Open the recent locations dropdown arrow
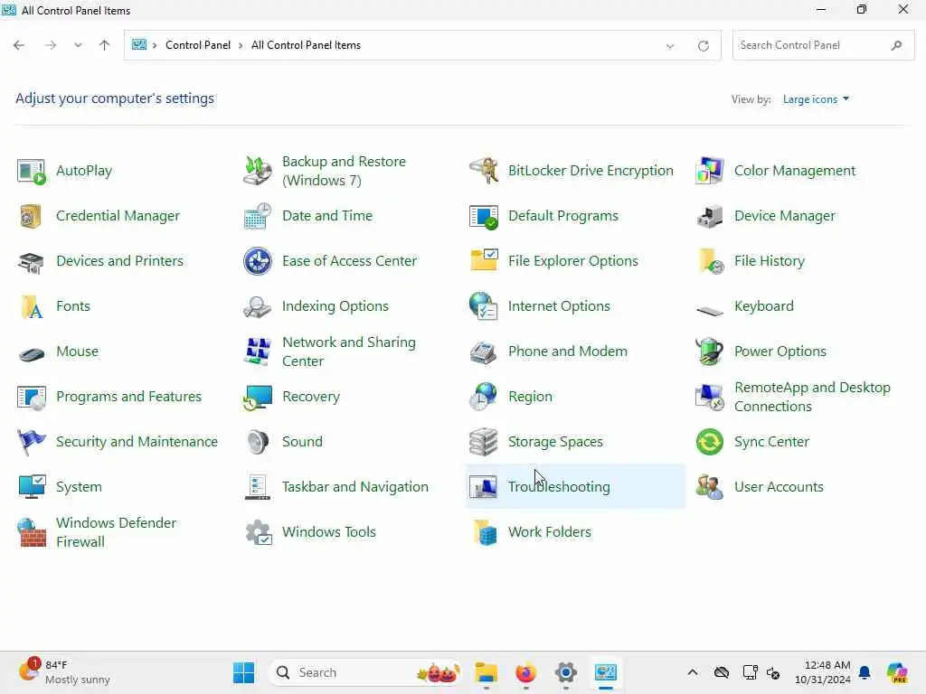 (x=78, y=45)
